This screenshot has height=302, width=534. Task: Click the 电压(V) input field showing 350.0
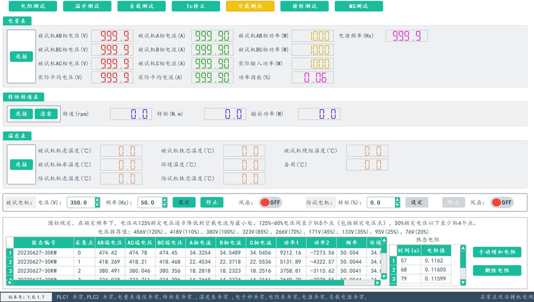click(x=81, y=202)
